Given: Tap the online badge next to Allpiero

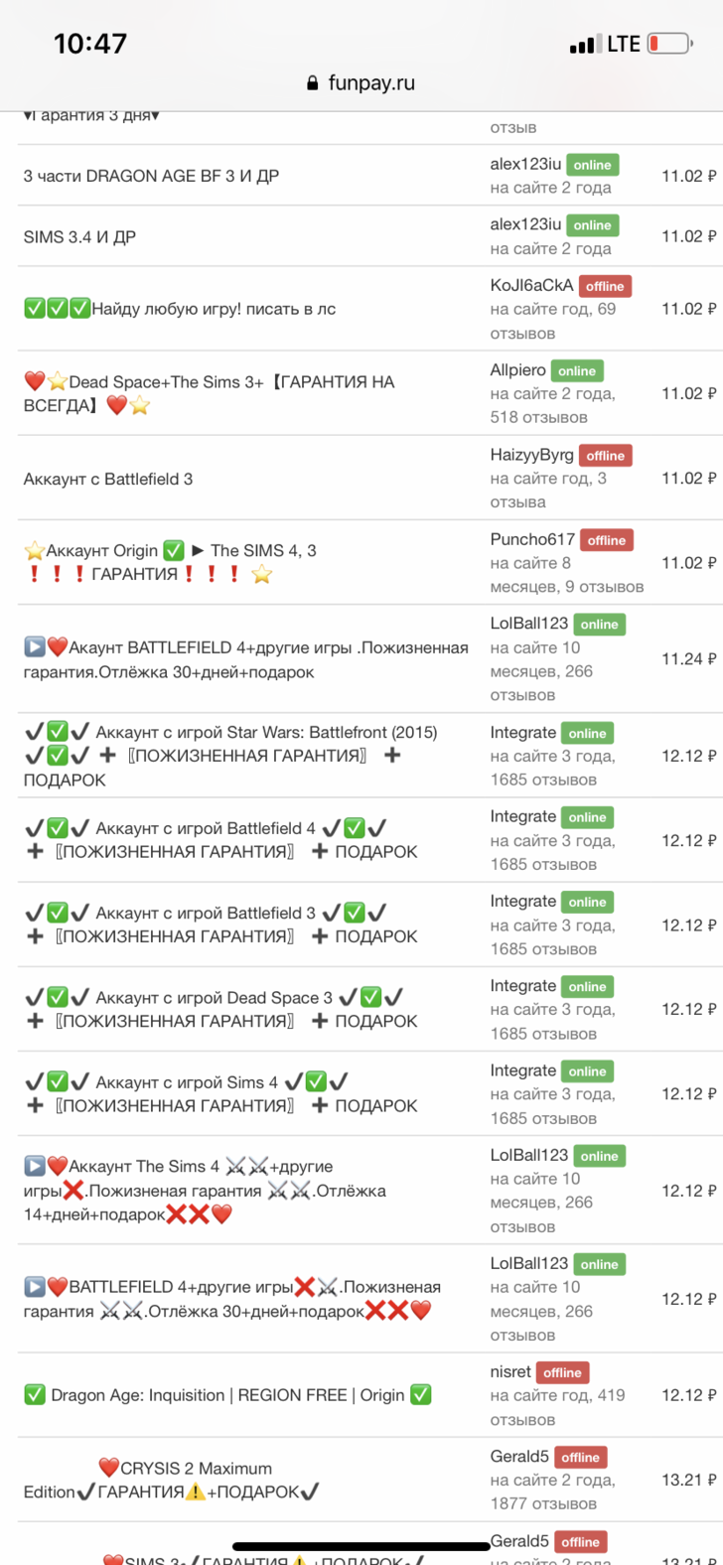Looking at the screenshot, I should pos(577,371).
